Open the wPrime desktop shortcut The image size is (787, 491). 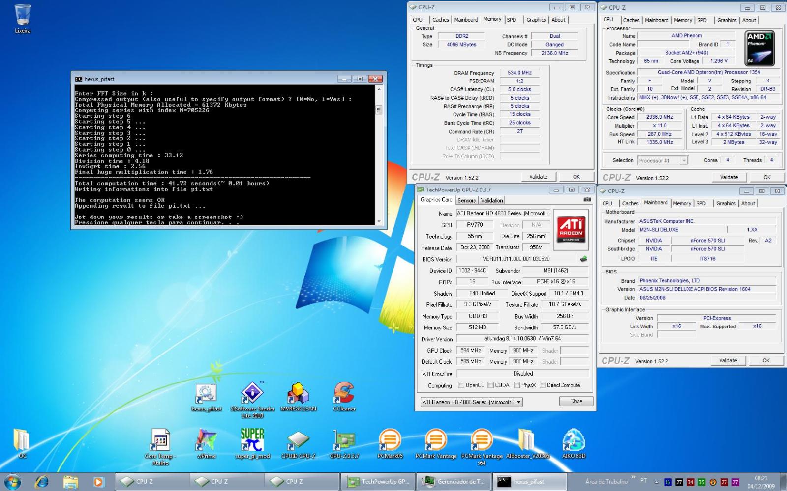[207, 443]
